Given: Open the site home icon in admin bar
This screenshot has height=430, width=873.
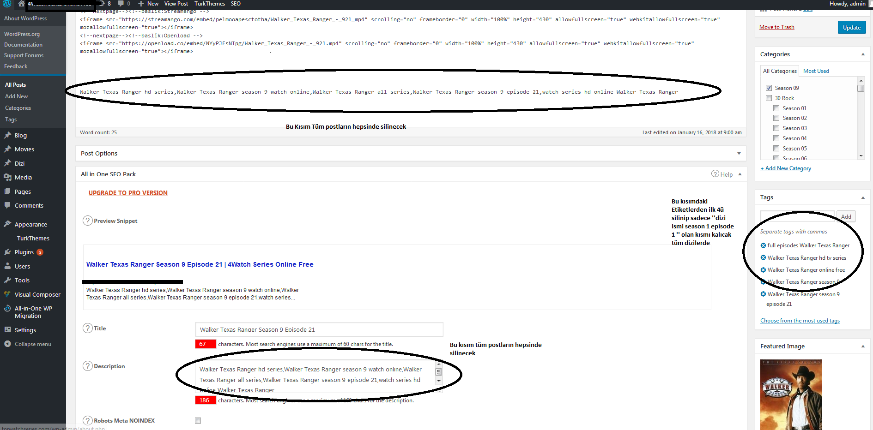Looking at the screenshot, I should (x=21, y=3).
